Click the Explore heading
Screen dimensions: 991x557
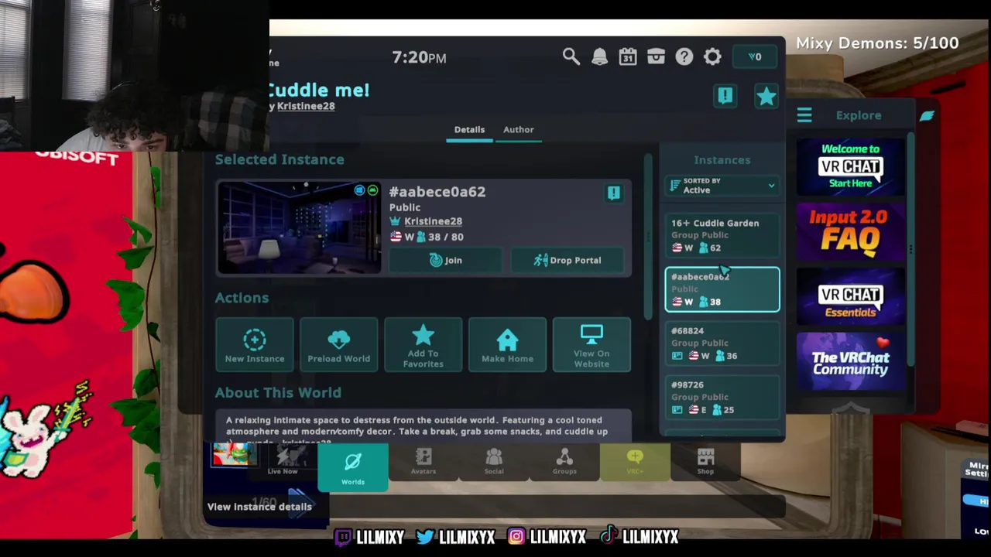[x=859, y=115]
